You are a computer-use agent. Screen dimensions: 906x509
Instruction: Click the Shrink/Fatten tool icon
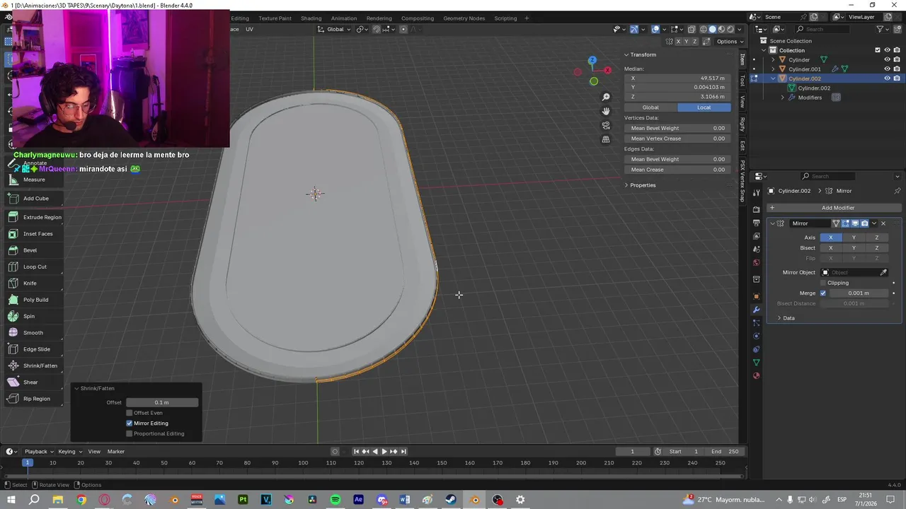13,365
